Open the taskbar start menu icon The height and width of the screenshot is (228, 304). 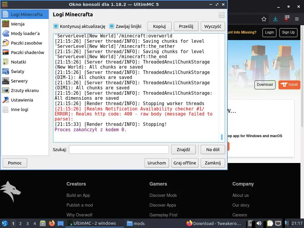(x=5, y=223)
